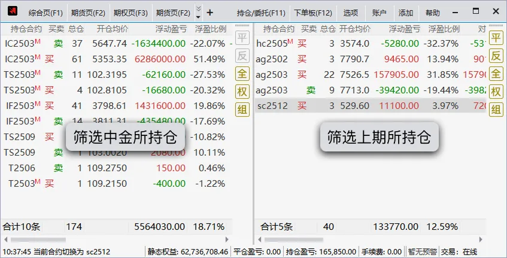Click right panel scrollbar's left arrow

click(259, 239)
